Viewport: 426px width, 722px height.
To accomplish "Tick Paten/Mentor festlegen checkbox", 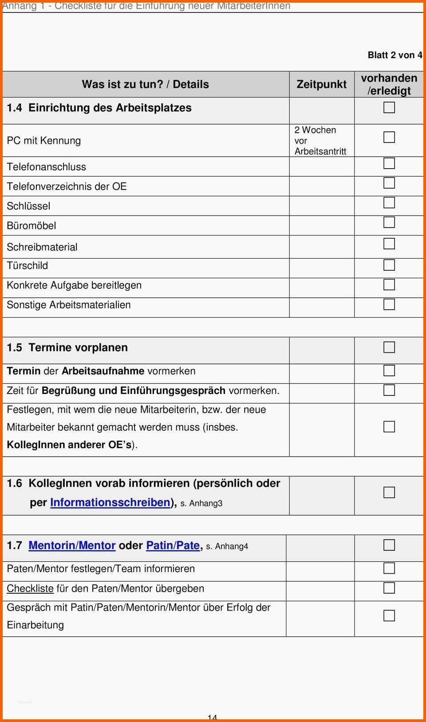I will point(389,568).
